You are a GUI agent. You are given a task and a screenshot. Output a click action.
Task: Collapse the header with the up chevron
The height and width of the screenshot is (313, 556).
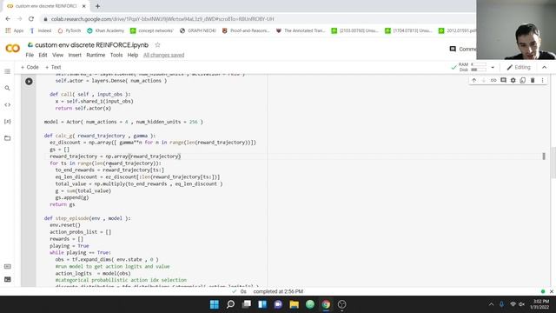(545, 68)
